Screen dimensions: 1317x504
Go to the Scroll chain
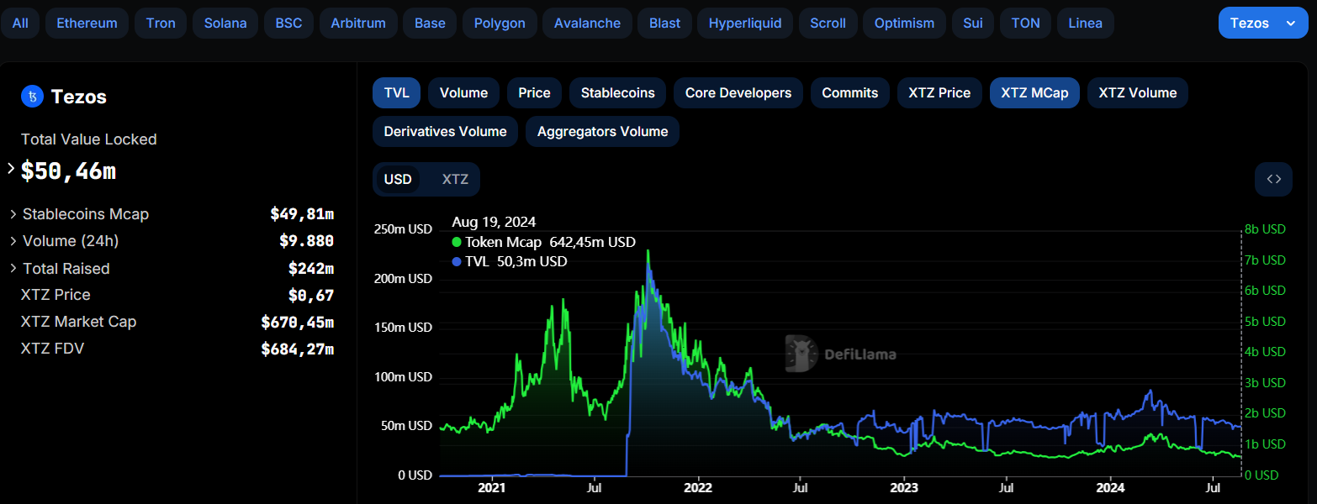828,23
